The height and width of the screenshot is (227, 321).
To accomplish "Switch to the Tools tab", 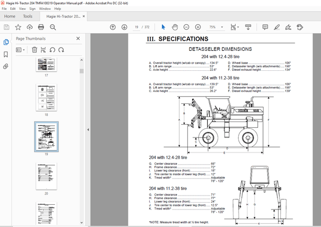I will click(x=27, y=16).
